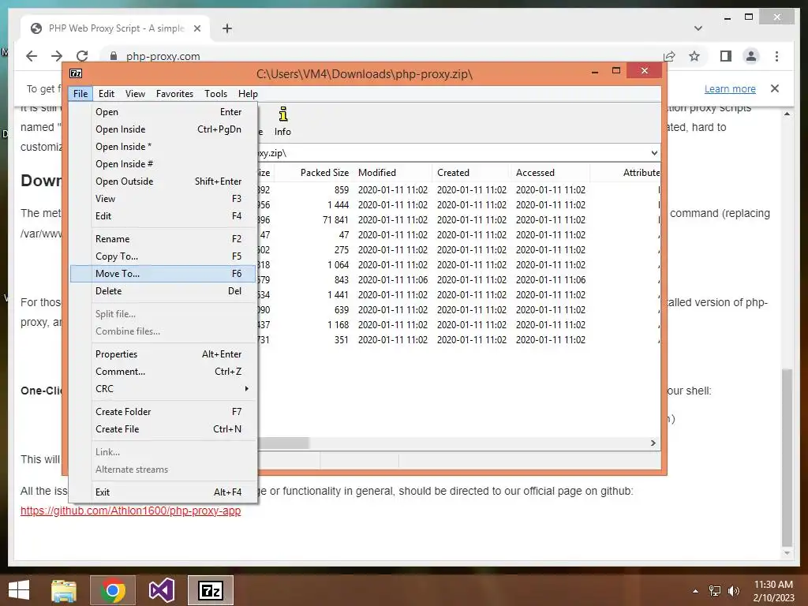Dismiss the Chrome info bar
808x606 pixels.
pyautogui.click(x=775, y=88)
